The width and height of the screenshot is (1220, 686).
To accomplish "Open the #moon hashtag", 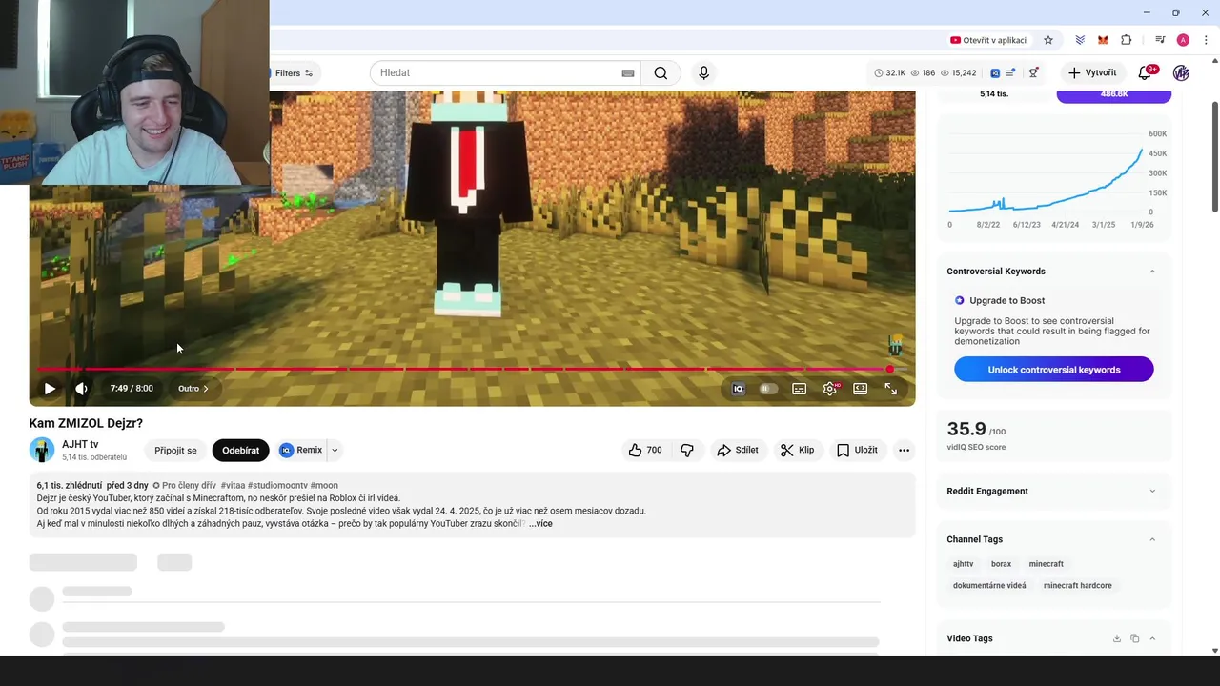I will pyautogui.click(x=324, y=485).
